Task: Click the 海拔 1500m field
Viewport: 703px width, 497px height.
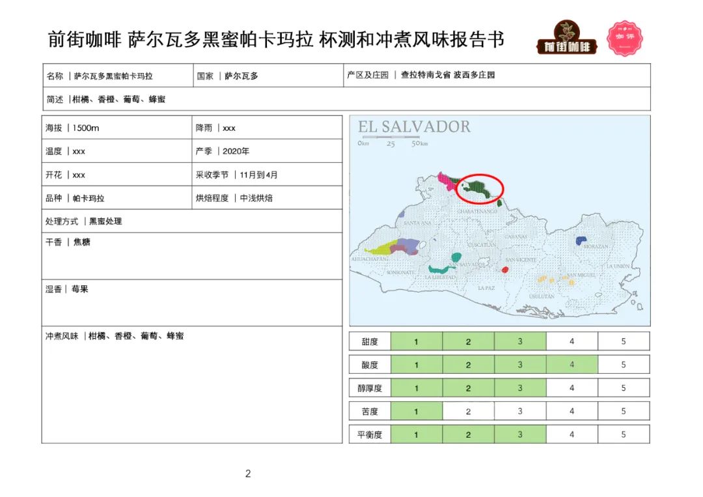Action: 117,128
